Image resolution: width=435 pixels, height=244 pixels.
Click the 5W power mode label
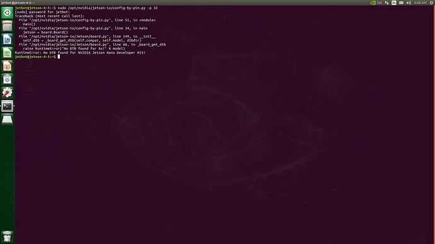point(380,3)
